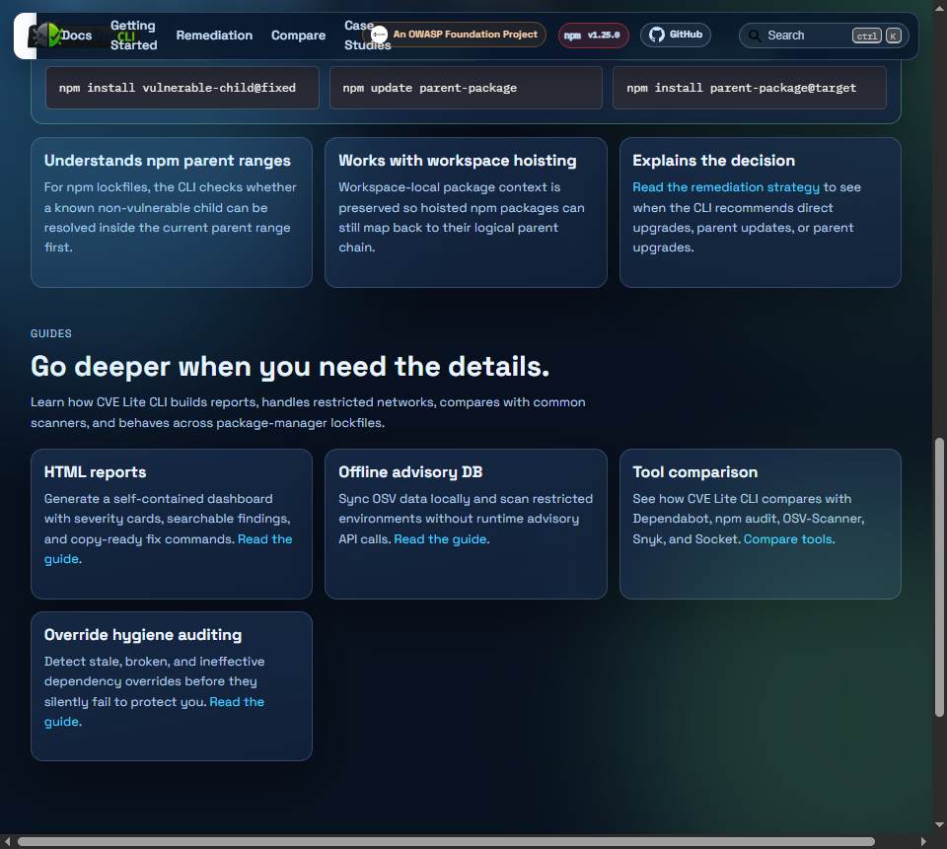947x849 pixels.
Task: Click 'Understands npm parent ranges' heading
Action: [x=168, y=161]
